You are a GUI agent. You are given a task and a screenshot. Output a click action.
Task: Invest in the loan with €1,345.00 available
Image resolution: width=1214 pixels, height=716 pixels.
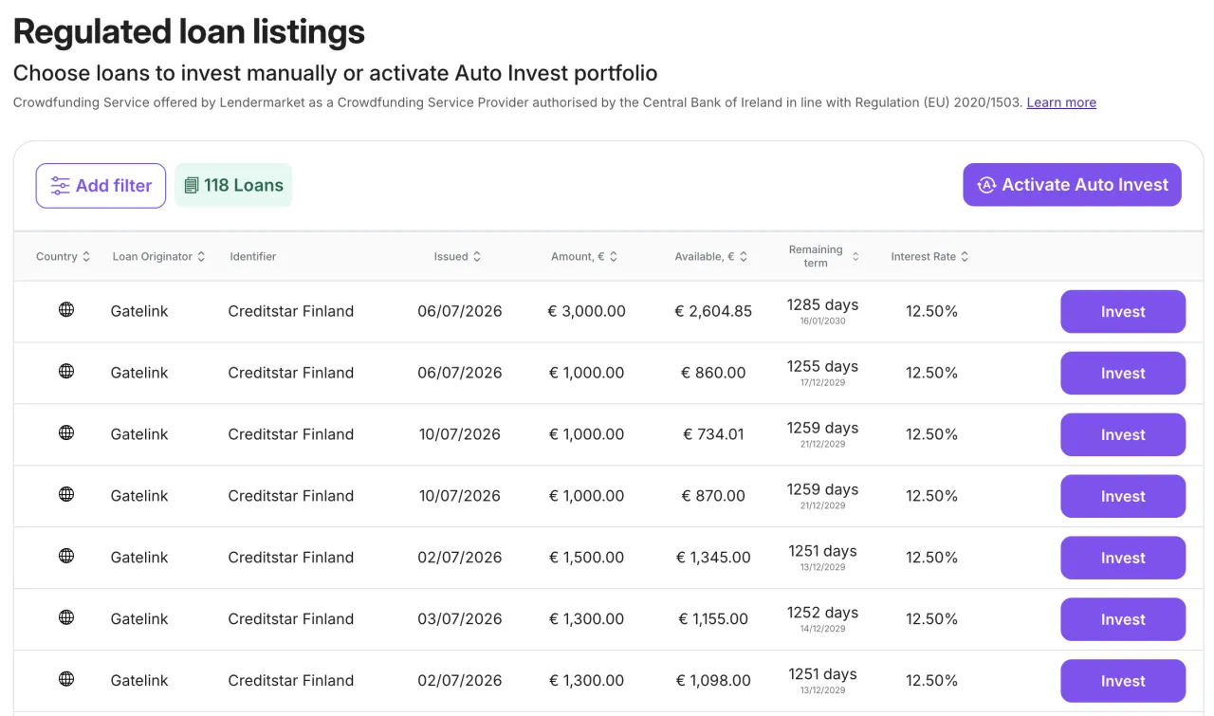click(1123, 559)
